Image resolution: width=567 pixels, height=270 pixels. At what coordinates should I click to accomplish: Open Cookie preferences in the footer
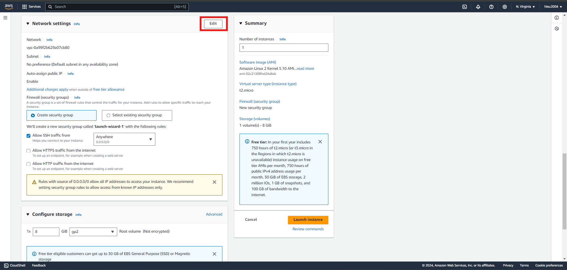pyautogui.click(x=549, y=266)
